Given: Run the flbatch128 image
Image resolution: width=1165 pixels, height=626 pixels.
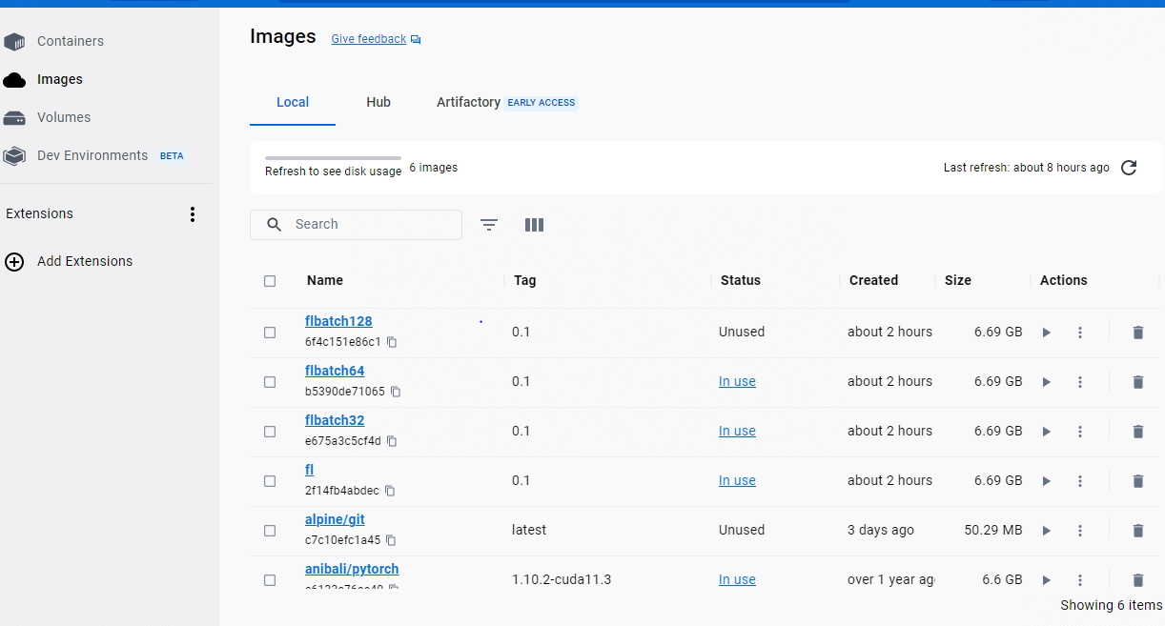Looking at the screenshot, I should click(x=1046, y=333).
